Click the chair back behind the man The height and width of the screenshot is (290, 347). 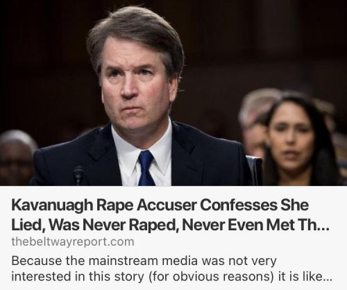click(255, 170)
